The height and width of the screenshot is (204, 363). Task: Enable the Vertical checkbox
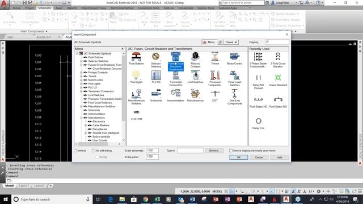75,151
